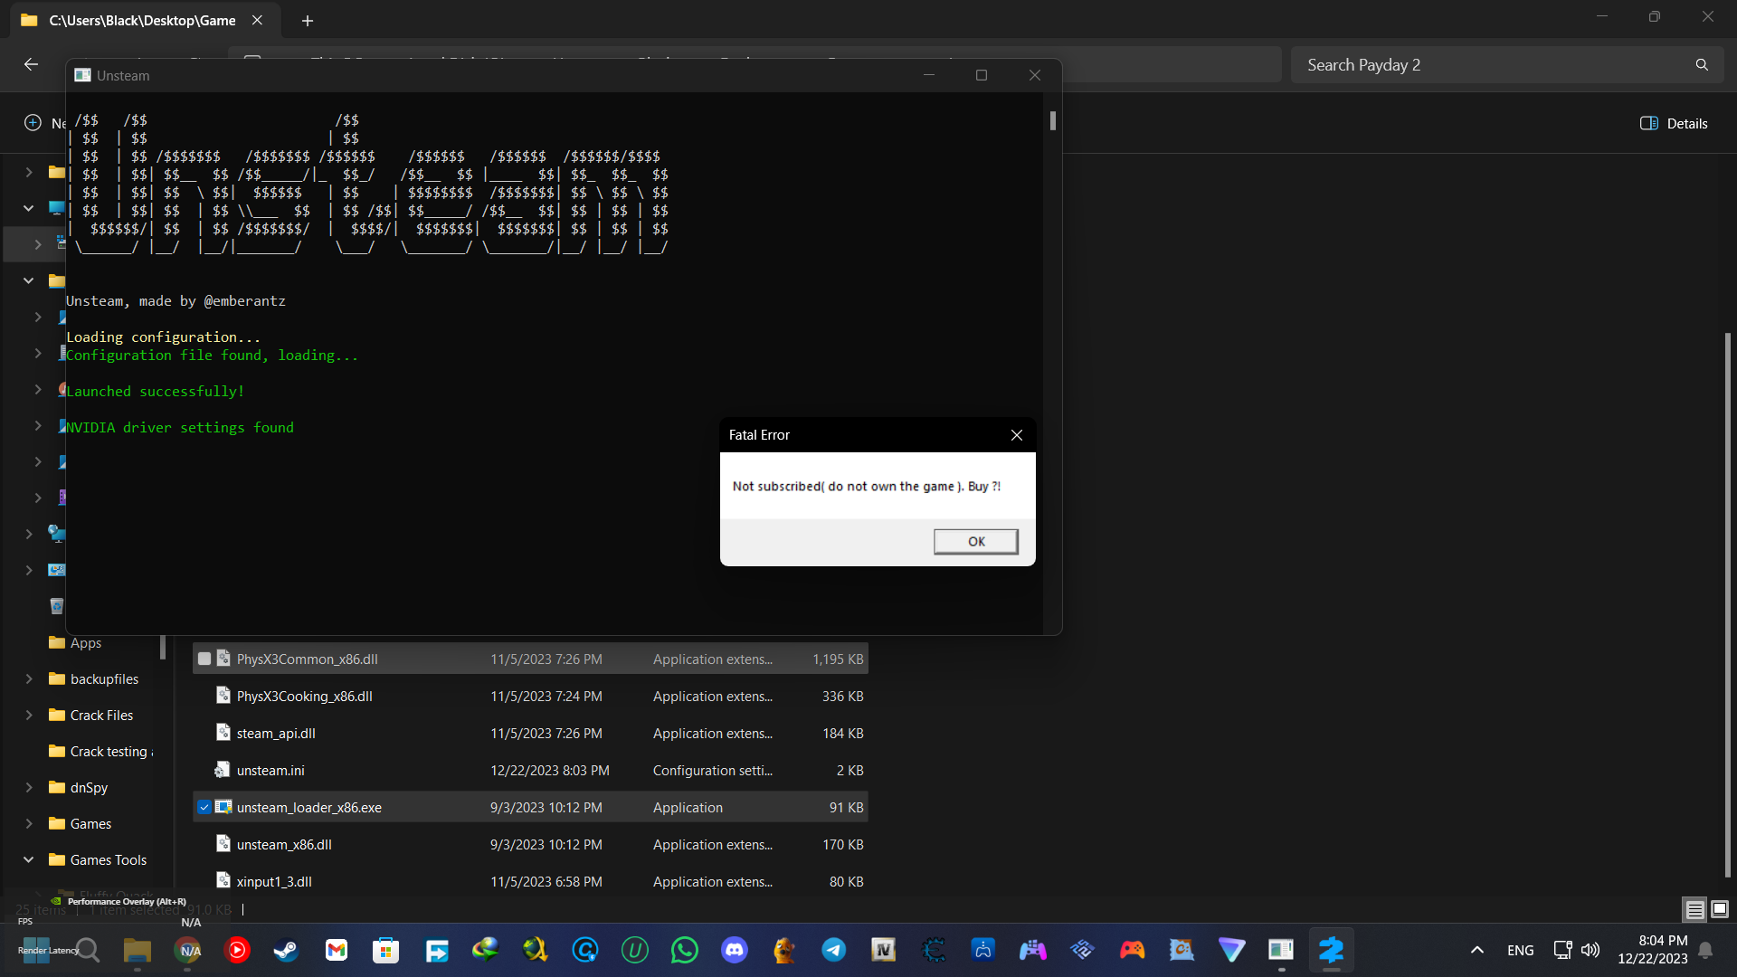Viewport: 1737px width, 977px height.
Task: Open Discord from the taskbar
Action: coord(735,950)
